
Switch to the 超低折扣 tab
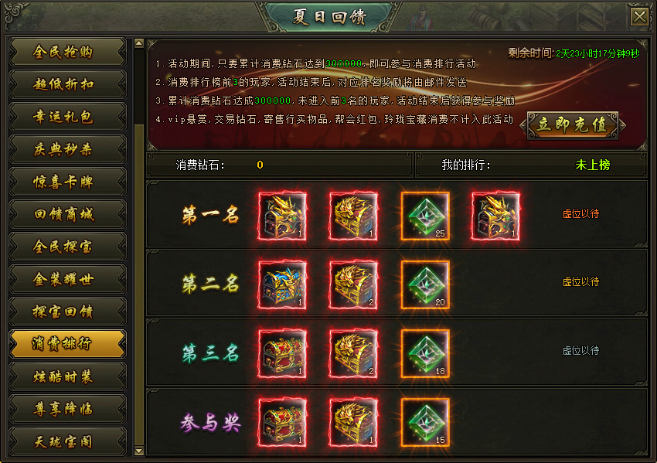[x=67, y=84]
